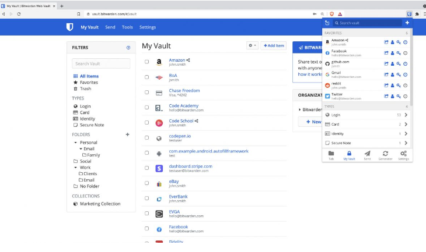Open the Tools menu
This screenshot has height=252, width=426.
coord(127,27)
